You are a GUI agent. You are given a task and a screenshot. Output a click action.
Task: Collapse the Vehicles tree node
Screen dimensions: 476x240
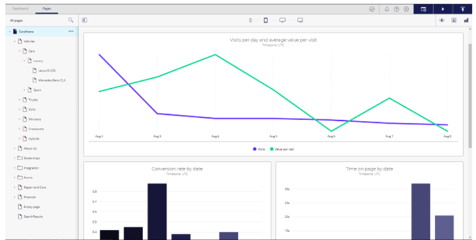pyautogui.click(x=15, y=41)
